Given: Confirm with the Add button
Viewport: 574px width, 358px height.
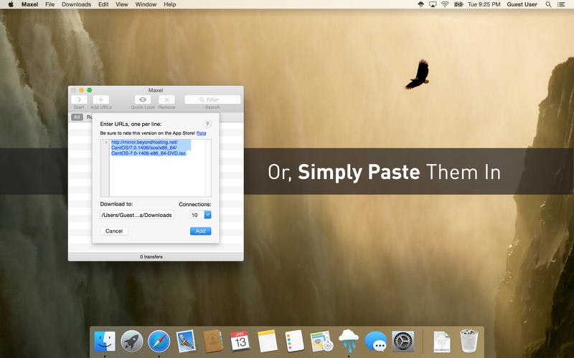Looking at the screenshot, I should click(201, 231).
